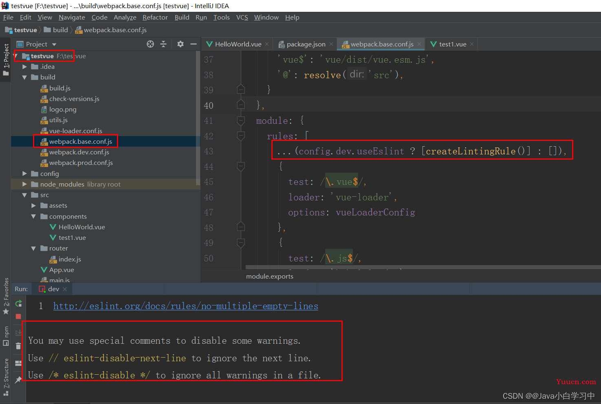This screenshot has width=601, height=404.
Task: Close the test1.vue editor tab
Action: pyautogui.click(x=472, y=44)
